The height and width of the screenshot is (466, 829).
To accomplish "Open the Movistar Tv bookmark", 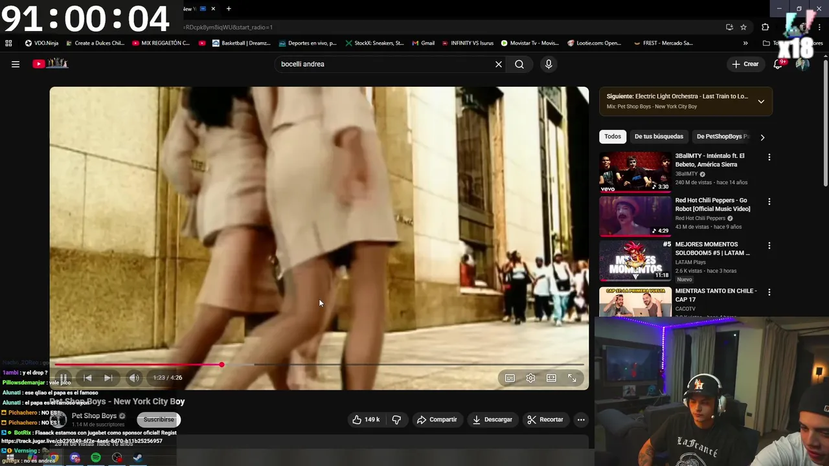I will pyautogui.click(x=530, y=43).
